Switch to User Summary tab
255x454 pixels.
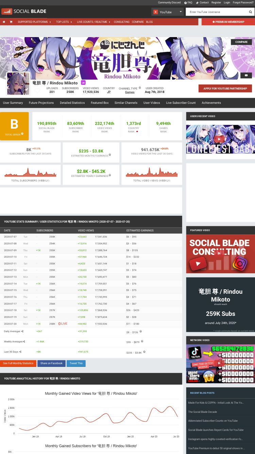(13, 103)
